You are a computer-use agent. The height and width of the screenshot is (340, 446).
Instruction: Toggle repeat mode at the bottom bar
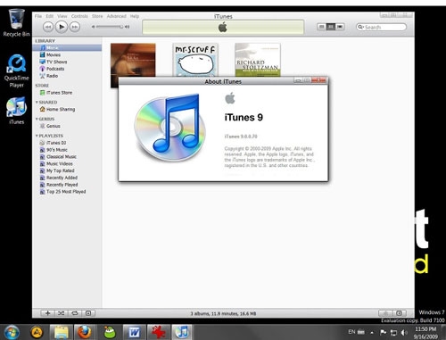(x=75, y=313)
